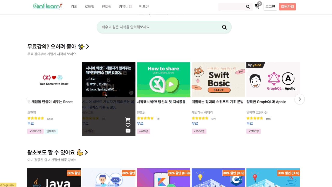332x187 pixels.
Task: Click the 회원가입 button
Action: click(x=287, y=7)
